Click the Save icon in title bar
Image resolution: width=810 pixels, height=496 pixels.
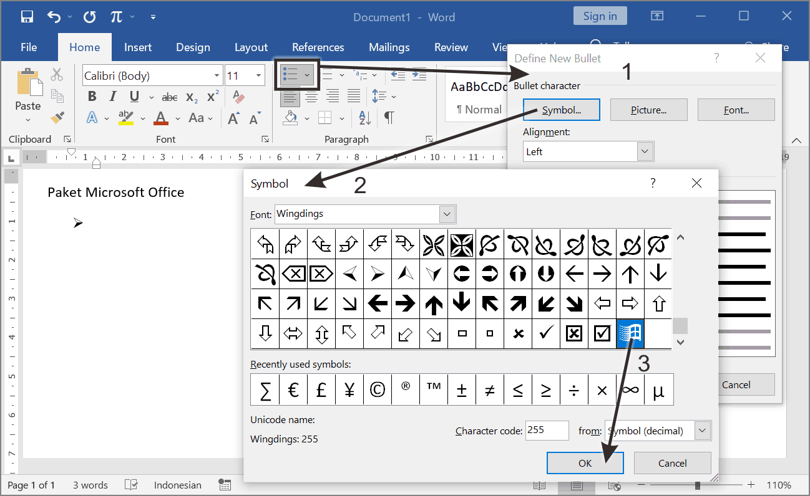(27, 17)
